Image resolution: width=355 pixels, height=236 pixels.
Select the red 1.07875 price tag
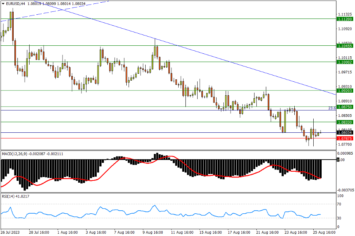coord(345,138)
